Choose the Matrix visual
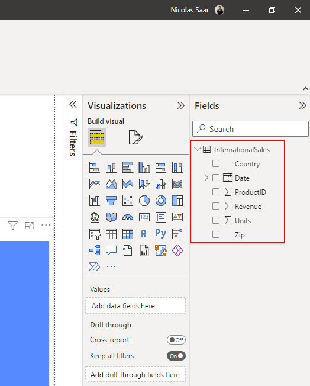This screenshot has height=386, width=310. pyautogui.click(x=127, y=234)
